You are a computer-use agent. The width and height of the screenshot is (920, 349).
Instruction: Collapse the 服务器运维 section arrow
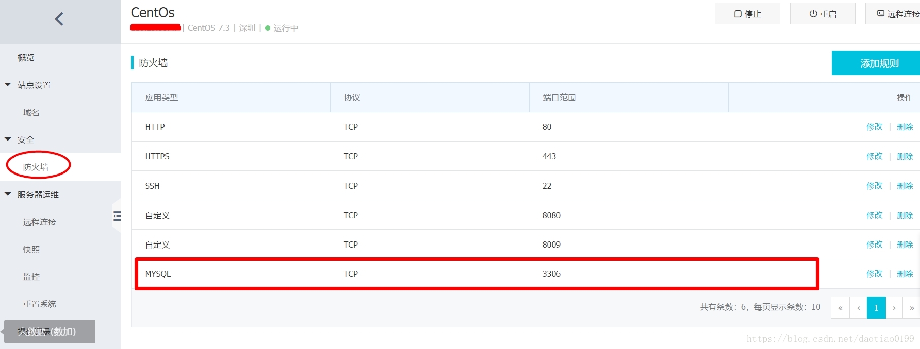pos(8,194)
